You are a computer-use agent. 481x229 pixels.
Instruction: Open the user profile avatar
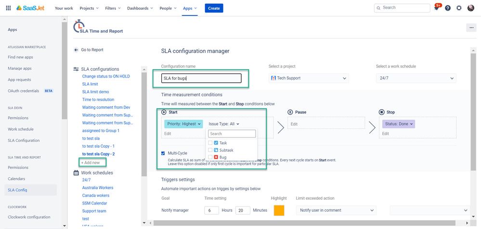(x=470, y=8)
